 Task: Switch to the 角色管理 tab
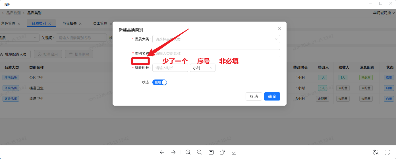click(x=8, y=24)
